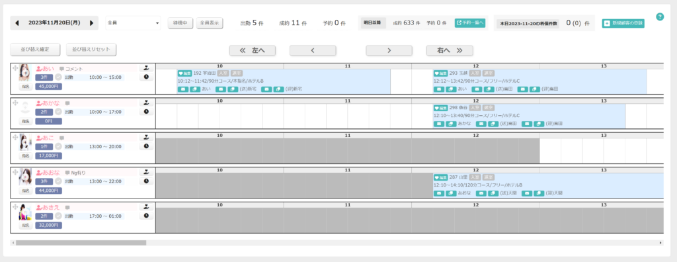Click the first copy icon in booking 287
677x262 pixels.
coord(451,193)
